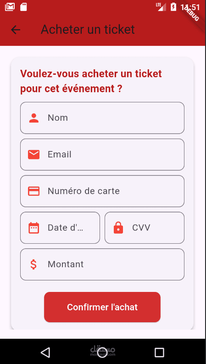The height and width of the screenshot is (364, 206).
Task: Click the person icon beside Nom
Action: [x=34, y=118]
